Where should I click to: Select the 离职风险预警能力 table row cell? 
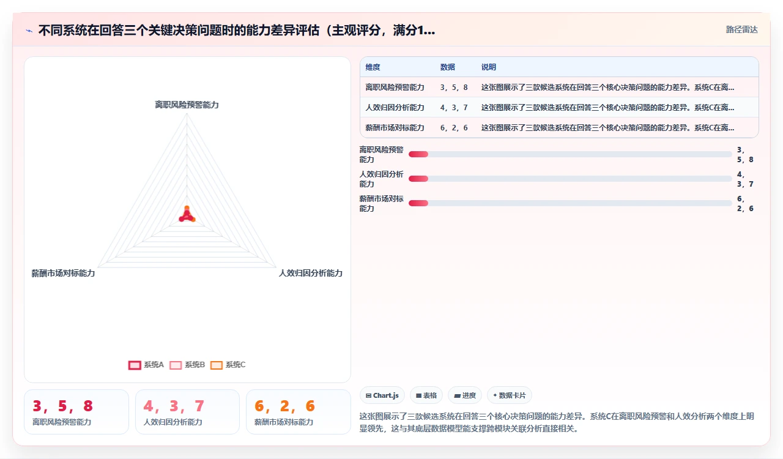click(395, 88)
